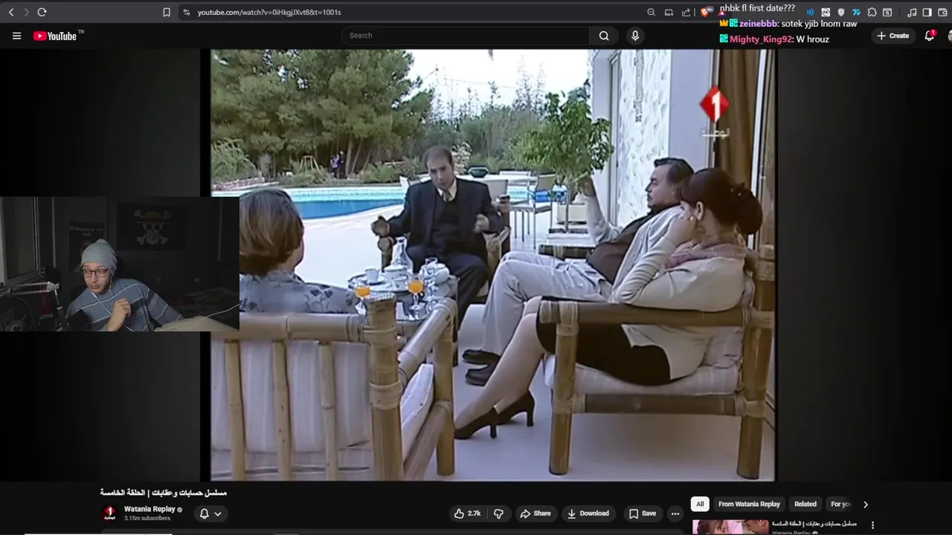
Task: Go forward using the browser forward arrow
Action: pyautogui.click(x=26, y=12)
